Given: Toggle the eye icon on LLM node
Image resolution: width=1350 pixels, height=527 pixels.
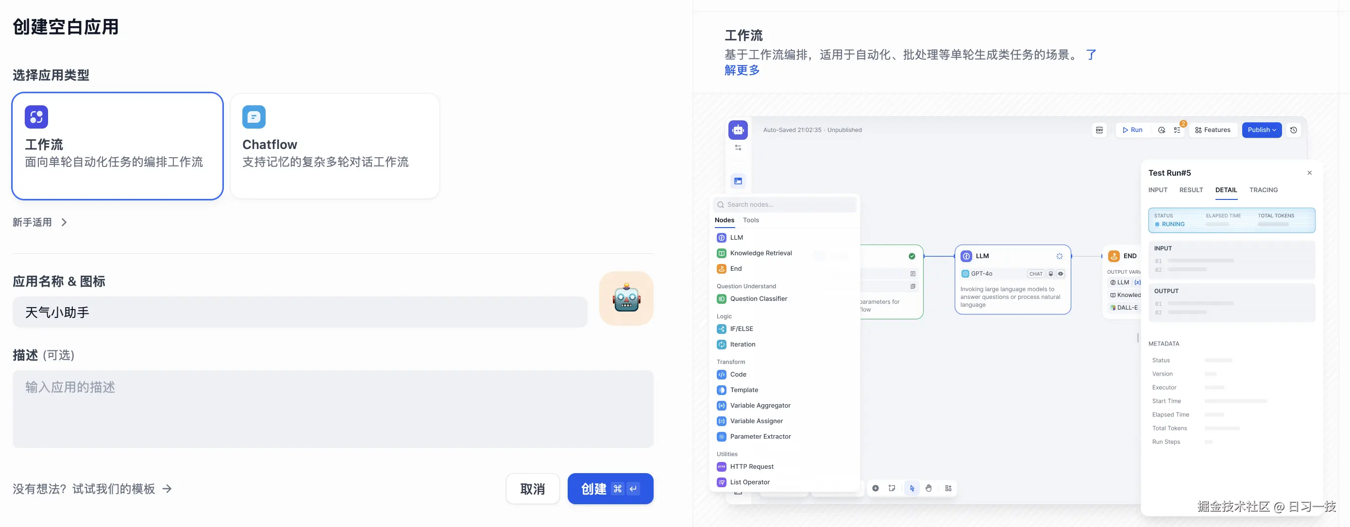Looking at the screenshot, I should pyautogui.click(x=1061, y=274).
